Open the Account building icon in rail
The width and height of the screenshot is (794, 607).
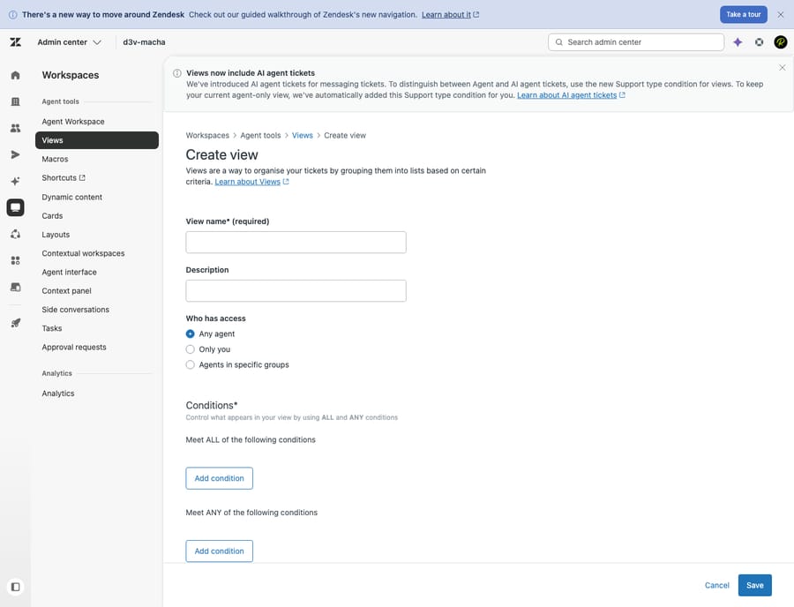click(x=15, y=101)
